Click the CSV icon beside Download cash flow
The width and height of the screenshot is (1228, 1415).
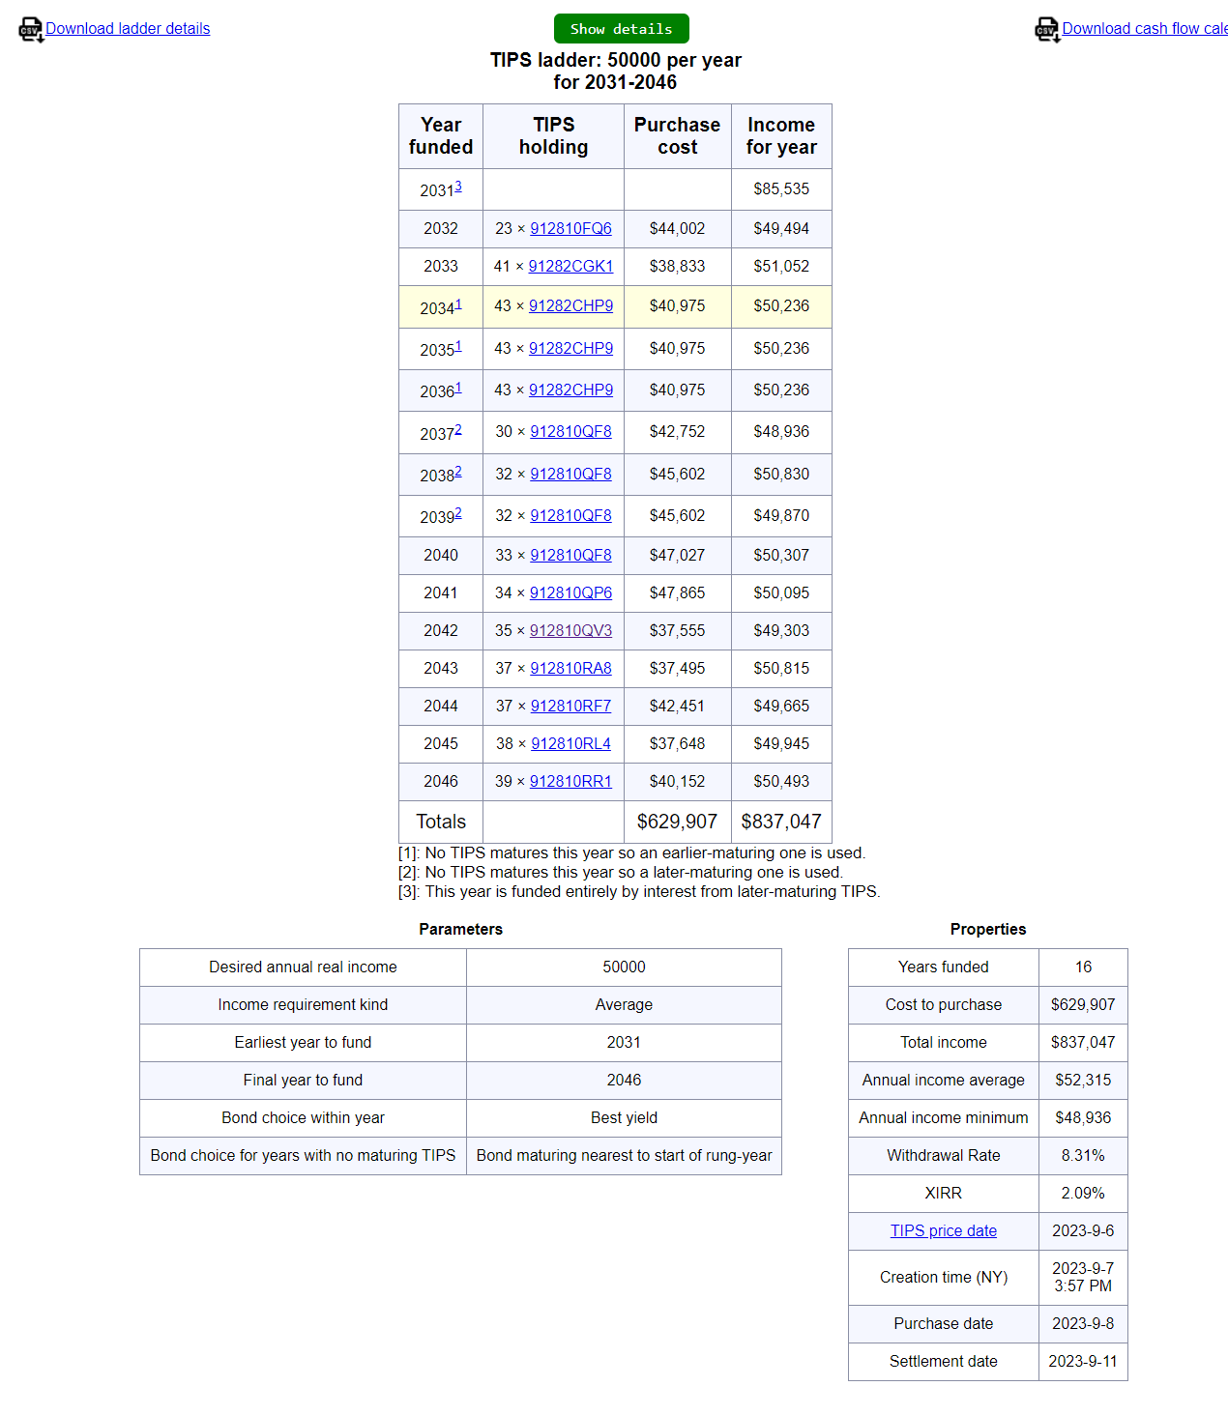coord(1046,29)
